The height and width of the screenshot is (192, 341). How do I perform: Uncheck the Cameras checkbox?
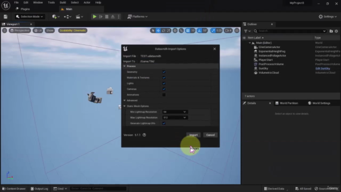coord(164,89)
